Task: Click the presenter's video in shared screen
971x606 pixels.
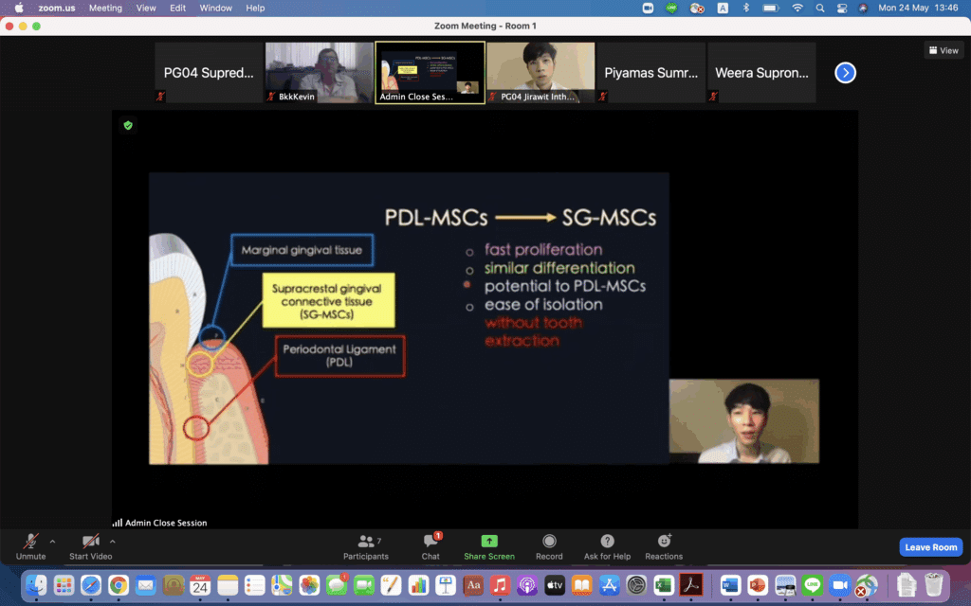Action: (x=743, y=421)
